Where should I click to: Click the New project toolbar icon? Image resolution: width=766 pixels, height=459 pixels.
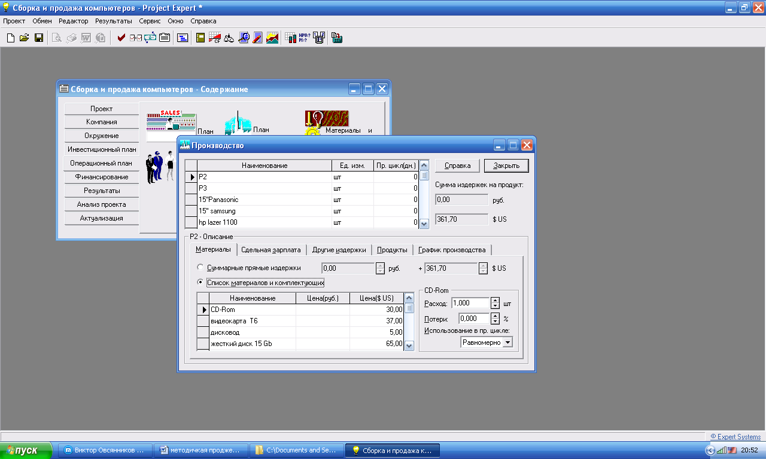[x=10, y=38]
